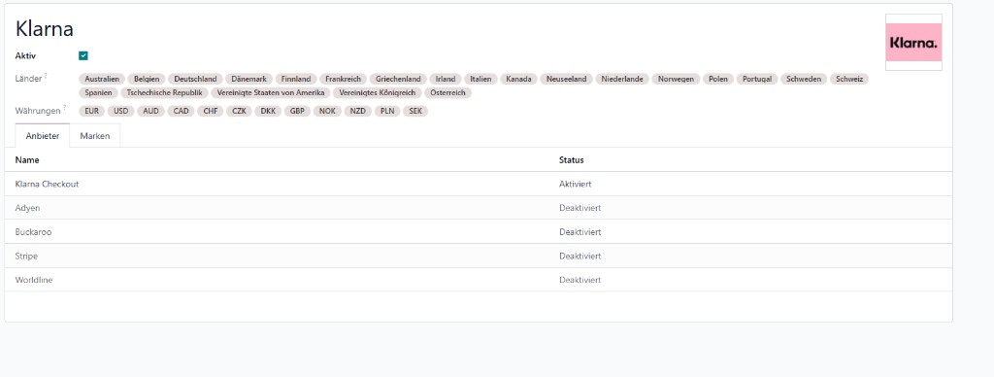Screen dimensions: 994x377
Task: Click the Neuseeland country tag
Action: [567, 80]
